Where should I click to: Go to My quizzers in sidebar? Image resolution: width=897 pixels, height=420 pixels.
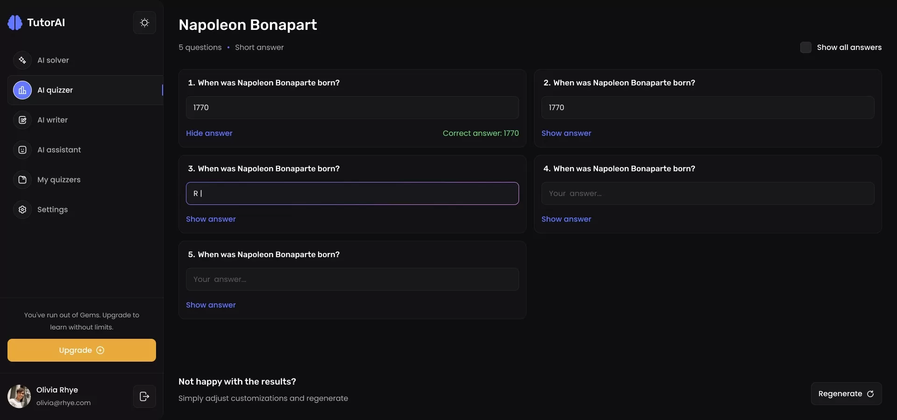point(59,180)
